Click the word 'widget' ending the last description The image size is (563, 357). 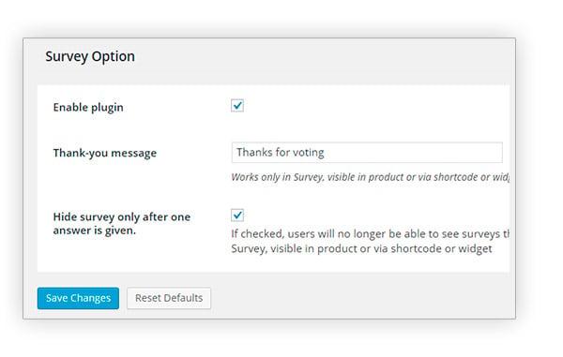pyautogui.click(x=475, y=248)
